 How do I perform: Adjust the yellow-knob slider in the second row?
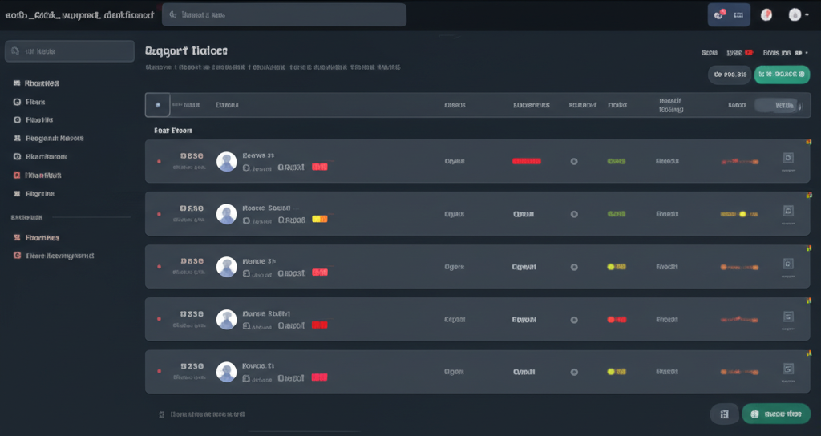point(738,214)
